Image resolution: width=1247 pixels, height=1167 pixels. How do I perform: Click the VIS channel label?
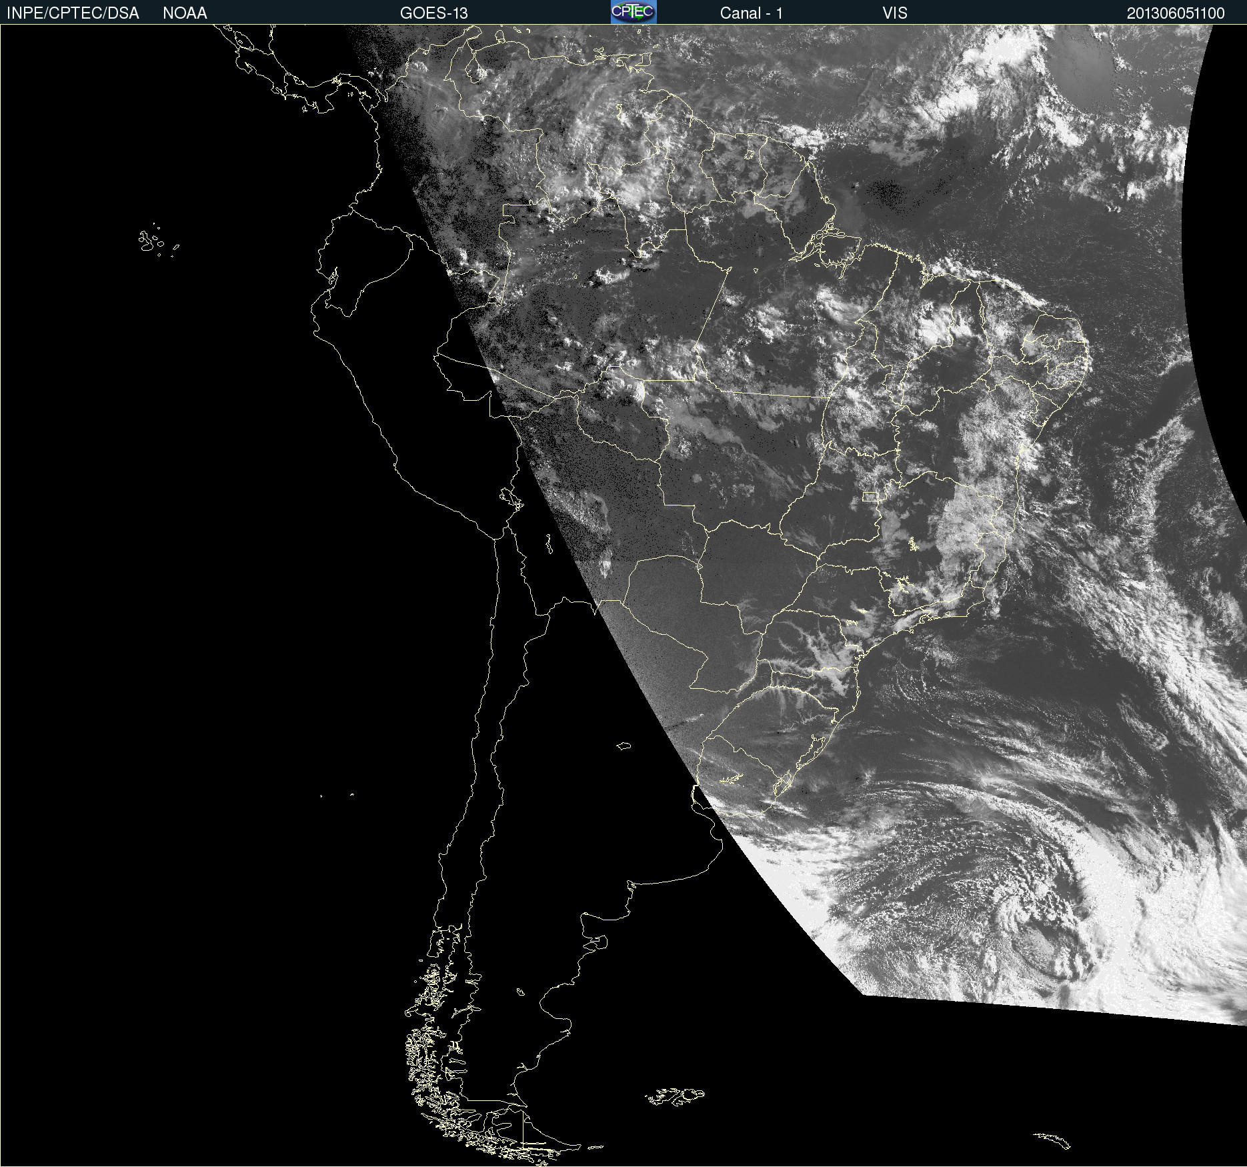tap(895, 13)
